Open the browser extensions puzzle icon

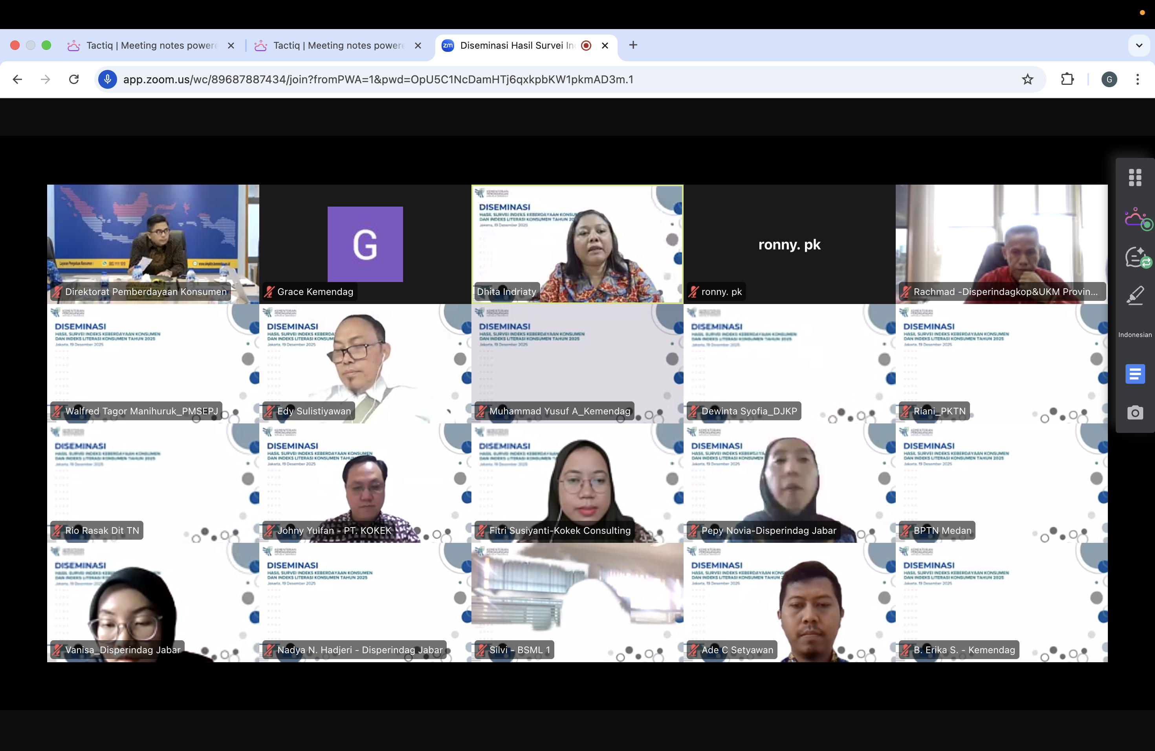(1067, 80)
